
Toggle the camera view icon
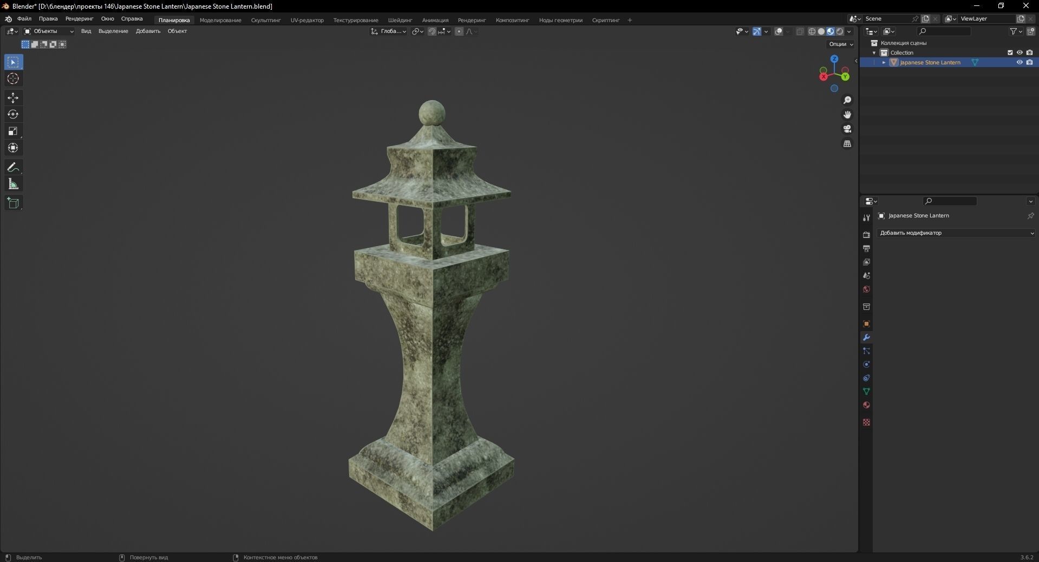click(x=847, y=129)
